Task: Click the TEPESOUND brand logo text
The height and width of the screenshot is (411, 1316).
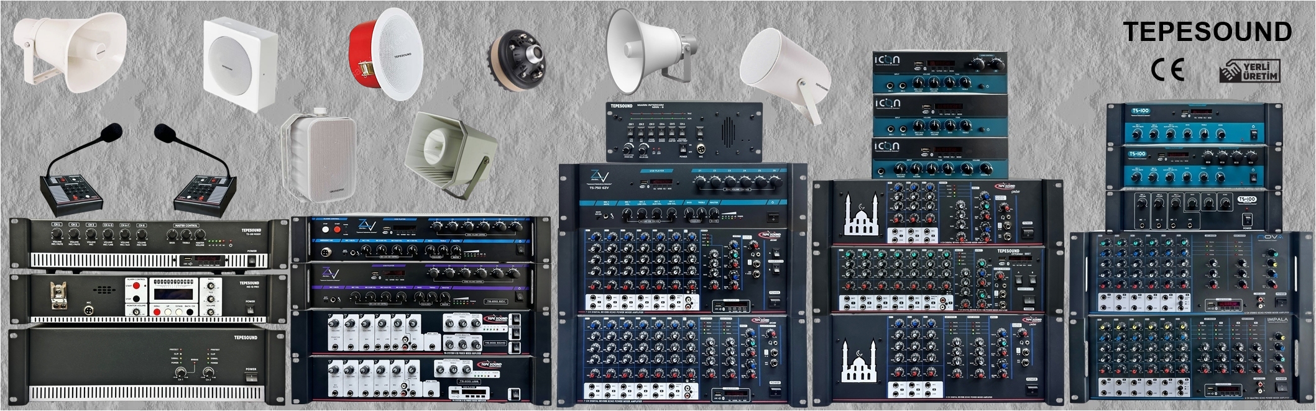Action: tap(1207, 32)
